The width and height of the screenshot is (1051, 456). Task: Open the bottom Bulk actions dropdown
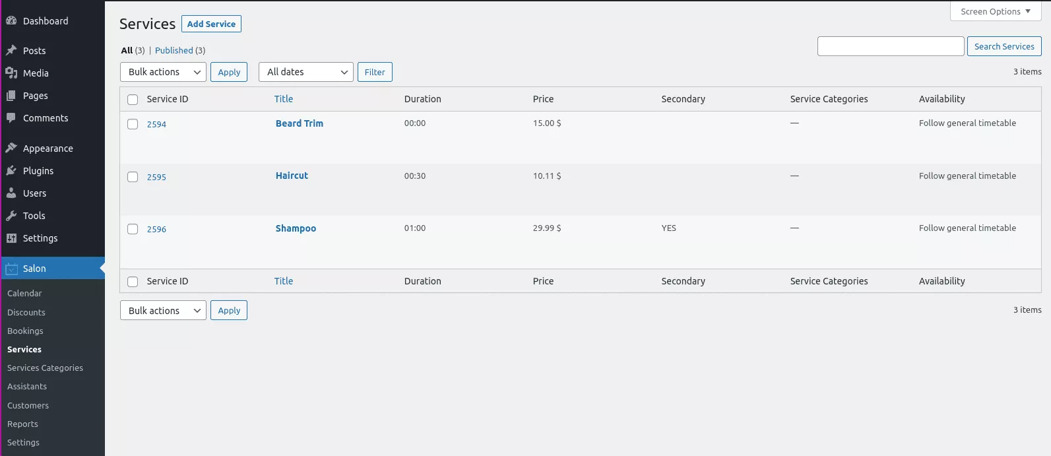point(163,310)
